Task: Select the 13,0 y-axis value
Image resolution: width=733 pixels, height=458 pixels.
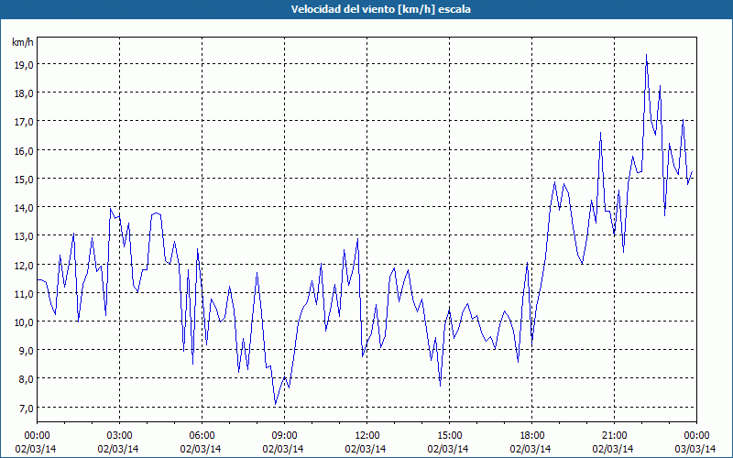Action: pos(24,236)
